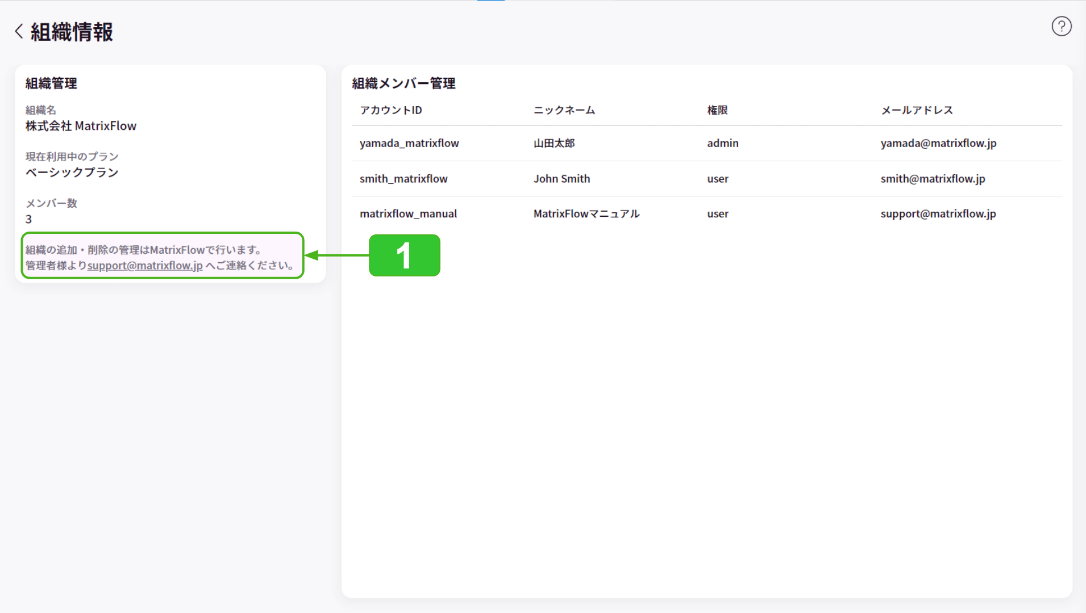1086x613 pixels.
Task: Click the admin role cell
Action: tap(723, 143)
